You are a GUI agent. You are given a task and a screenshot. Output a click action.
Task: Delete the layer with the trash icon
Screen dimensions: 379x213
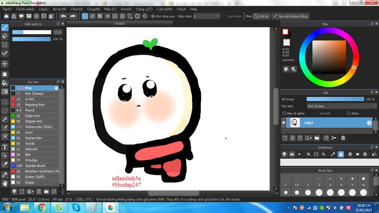pos(343,138)
